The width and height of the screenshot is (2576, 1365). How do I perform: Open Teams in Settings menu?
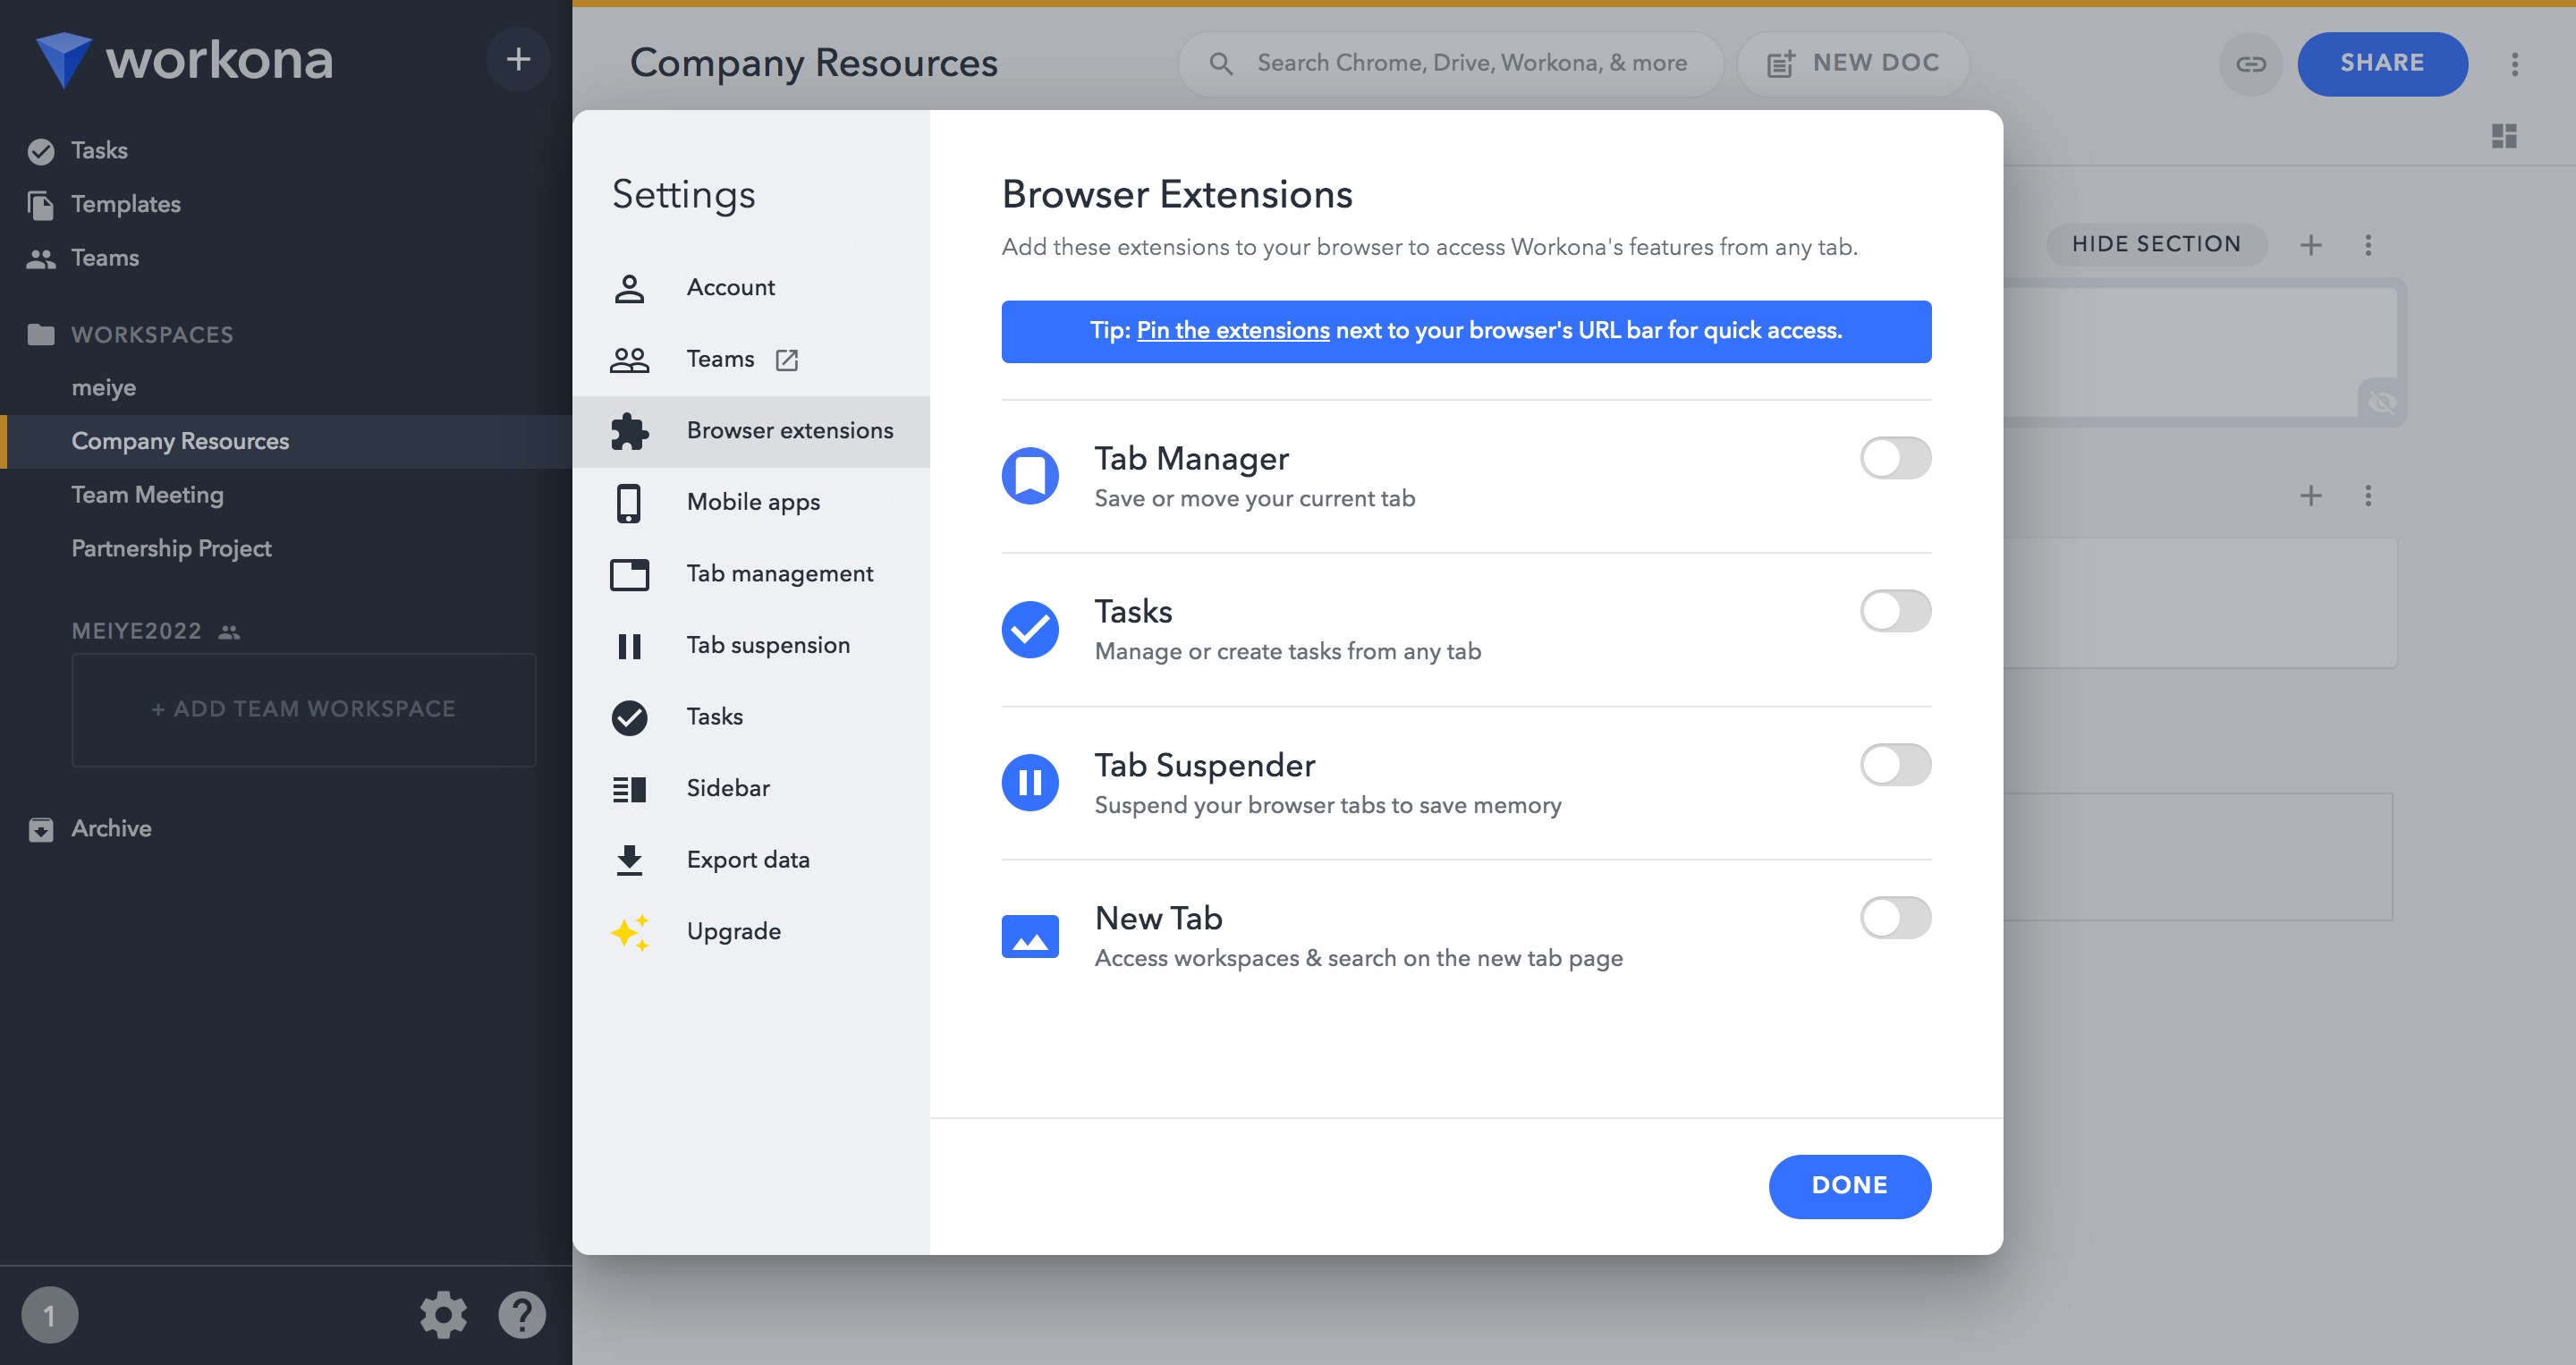click(x=751, y=359)
